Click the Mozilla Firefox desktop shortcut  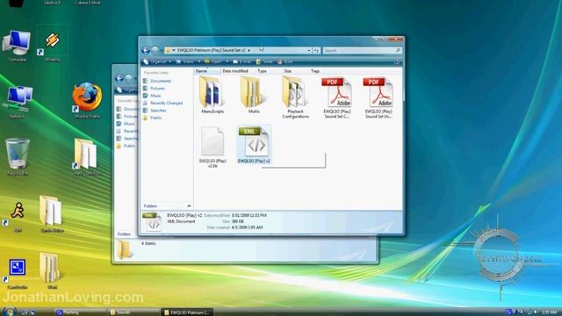click(x=87, y=100)
